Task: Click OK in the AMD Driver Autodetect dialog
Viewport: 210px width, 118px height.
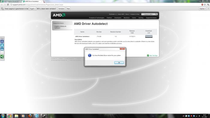Action: coord(119,63)
